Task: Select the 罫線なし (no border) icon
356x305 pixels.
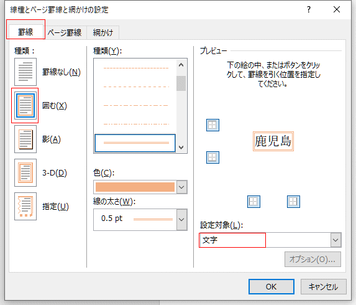Action: (25, 72)
